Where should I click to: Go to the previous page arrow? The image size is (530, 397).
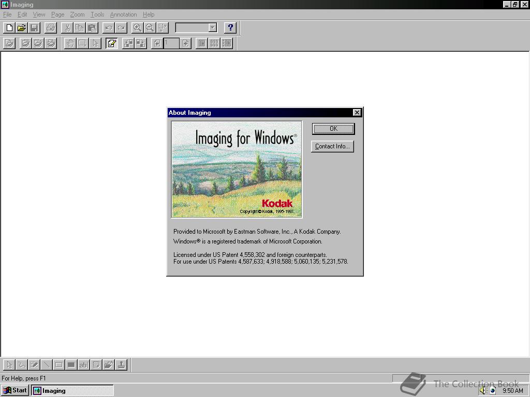[157, 43]
